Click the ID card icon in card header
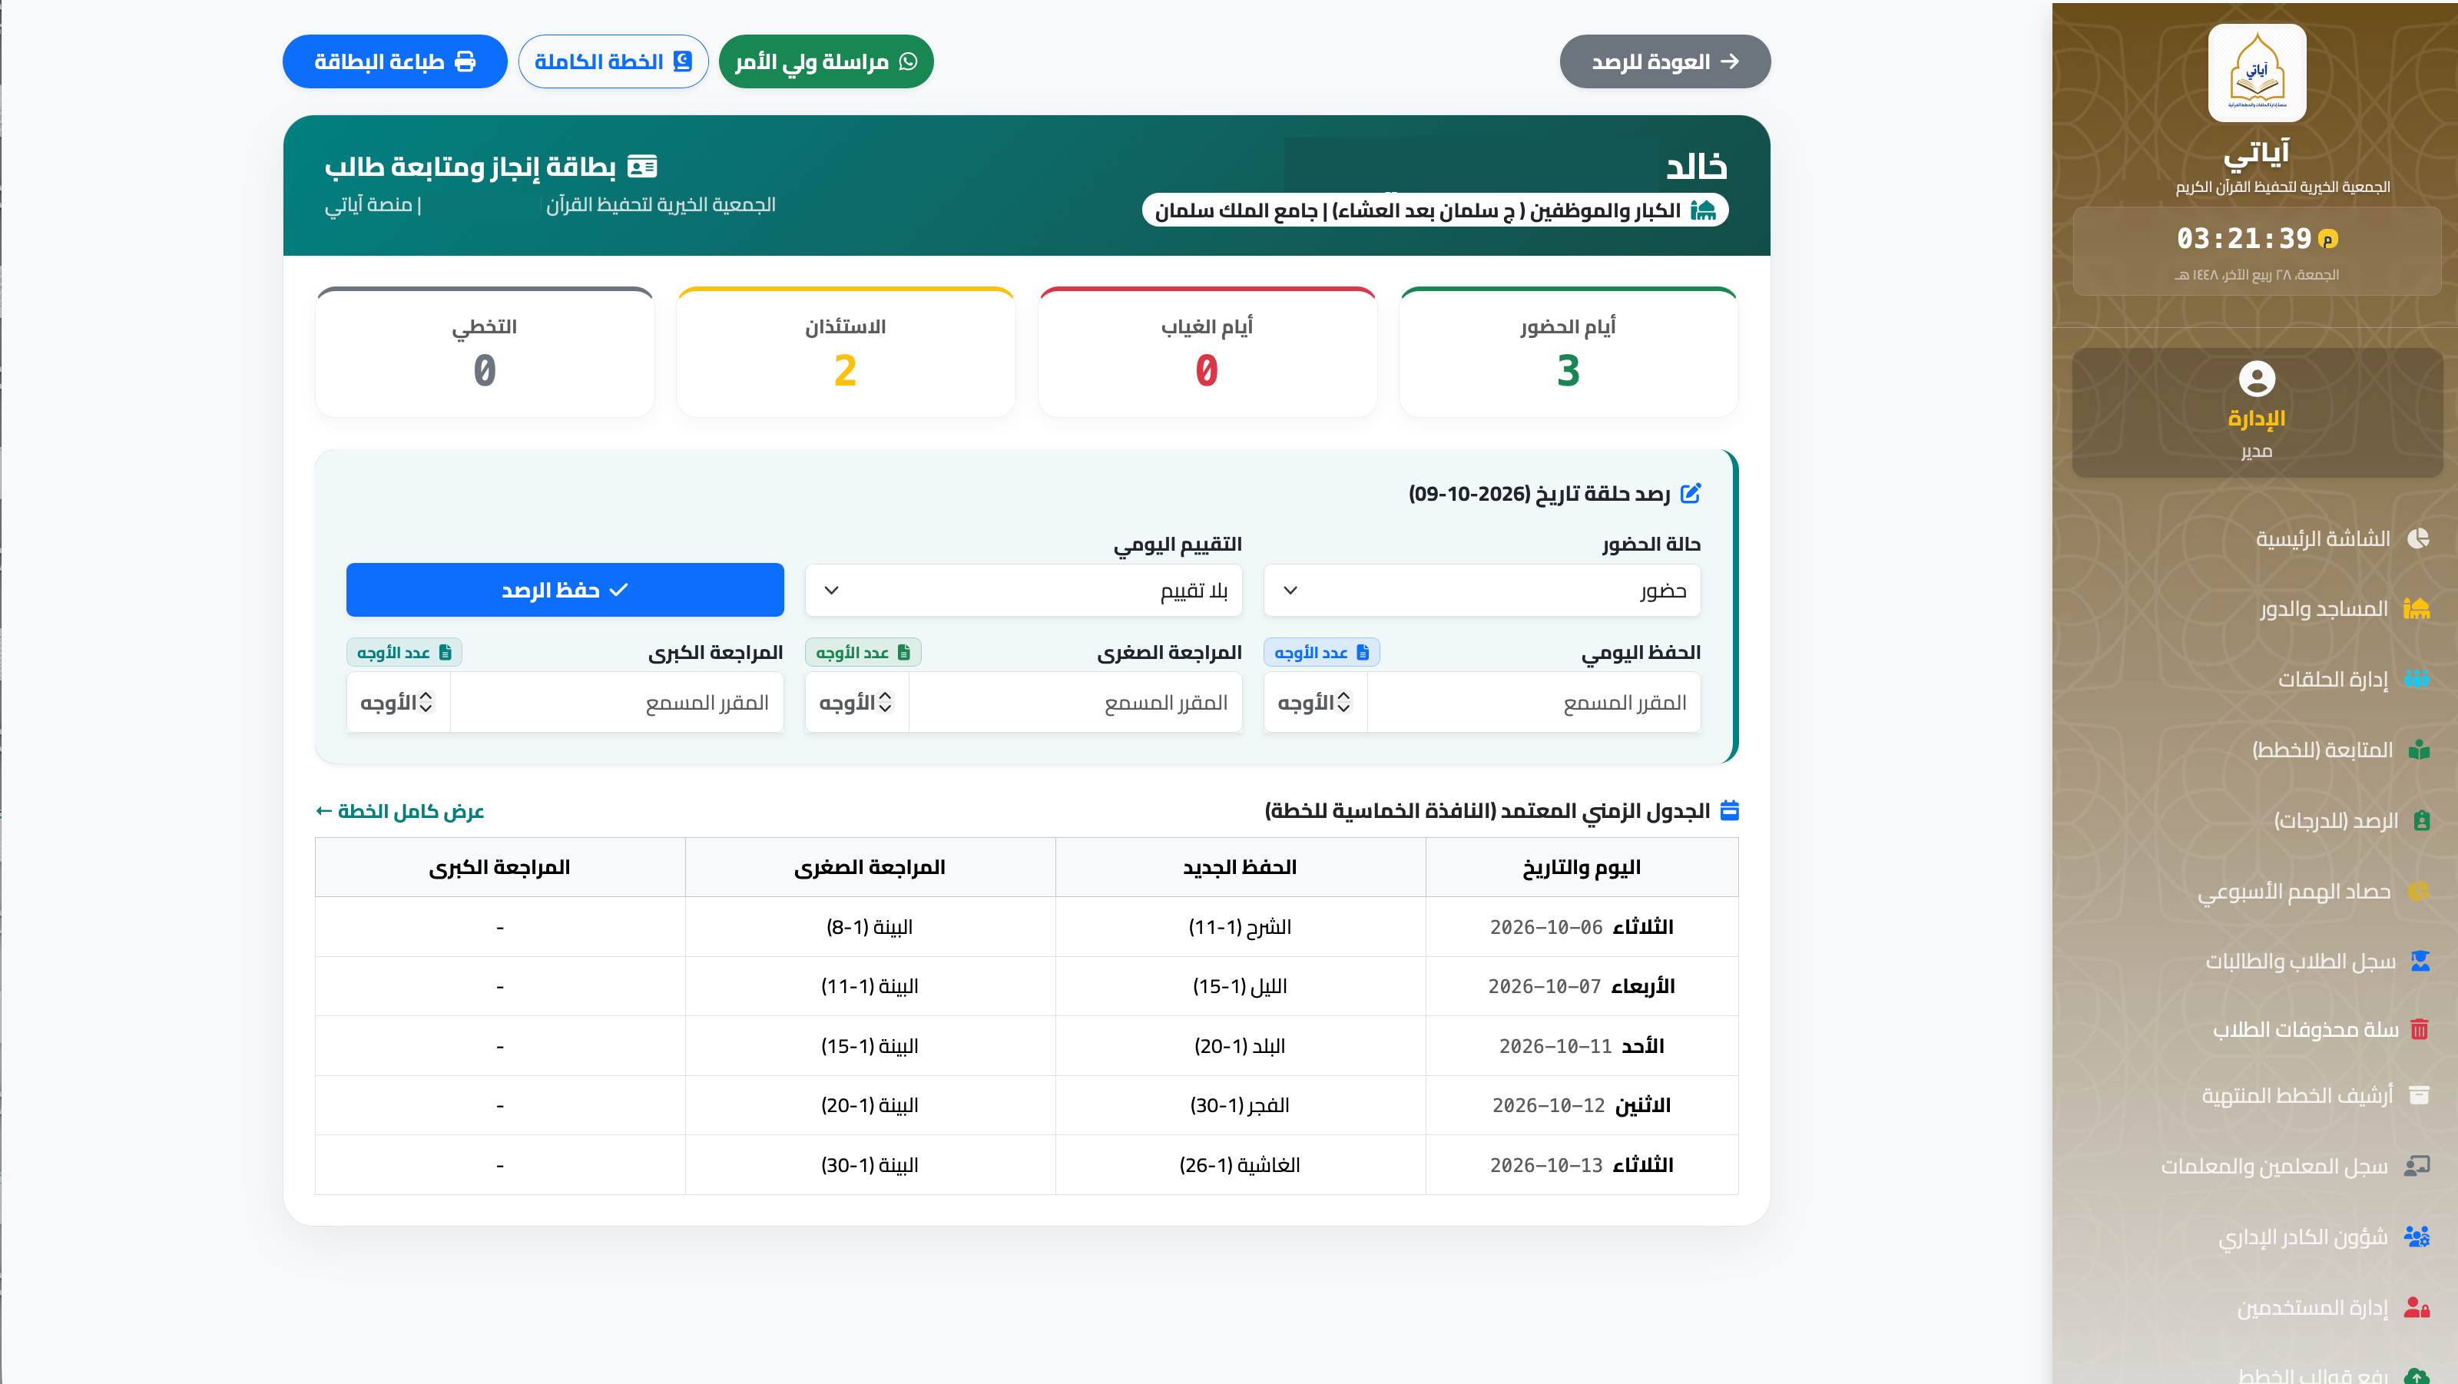 coord(642,167)
